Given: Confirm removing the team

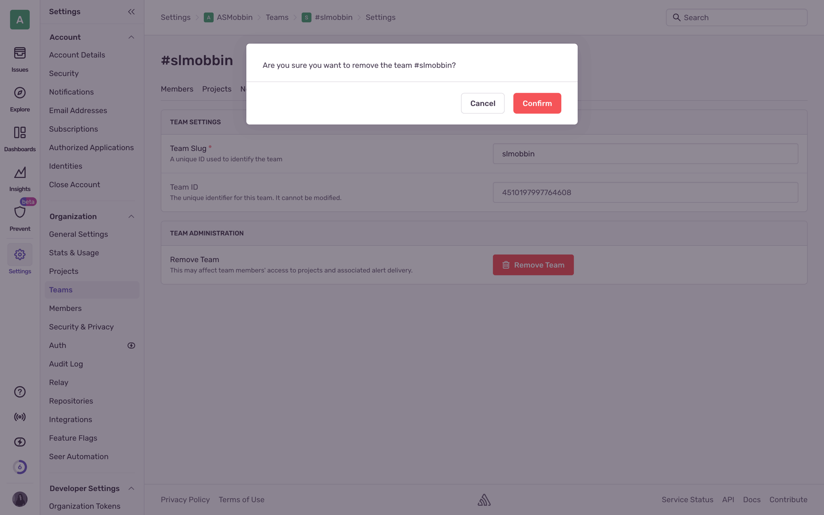Looking at the screenshot, I should coord(537,103).
